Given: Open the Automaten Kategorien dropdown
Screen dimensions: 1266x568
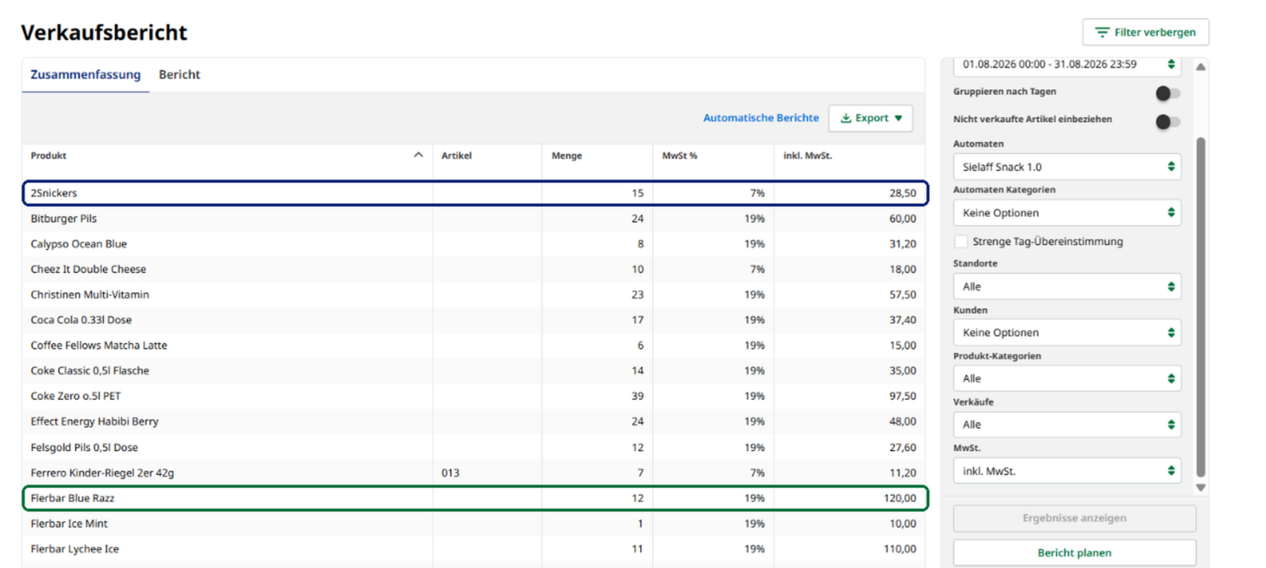Looking at the screenshot, I should pos(1067,213).
